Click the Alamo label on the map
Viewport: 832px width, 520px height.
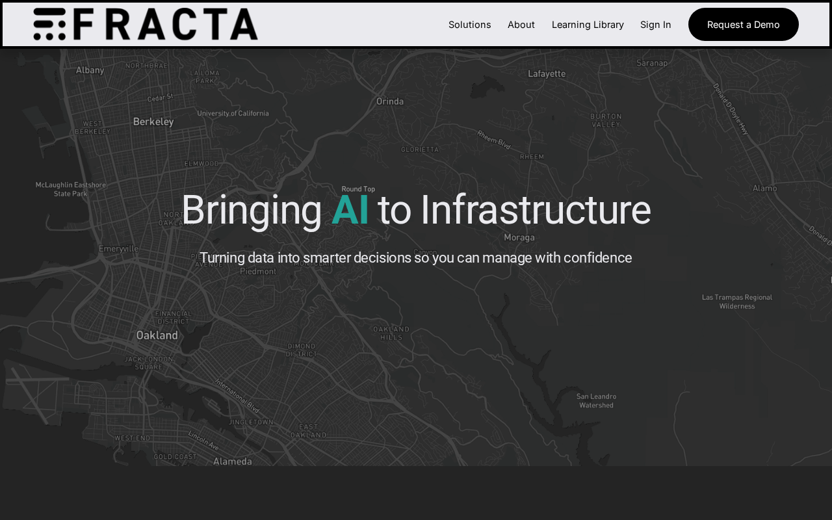click(x=764, y=188)
